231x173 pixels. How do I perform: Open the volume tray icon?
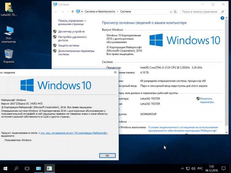click(193, 168)
